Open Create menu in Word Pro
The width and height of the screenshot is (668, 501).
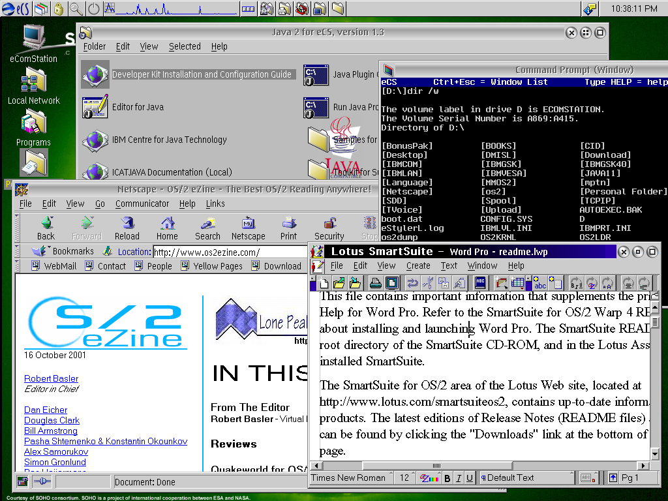click(x=418, y=266)
